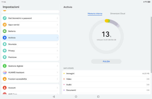Tap the battery status icon
152x99 pixels.
149,2
